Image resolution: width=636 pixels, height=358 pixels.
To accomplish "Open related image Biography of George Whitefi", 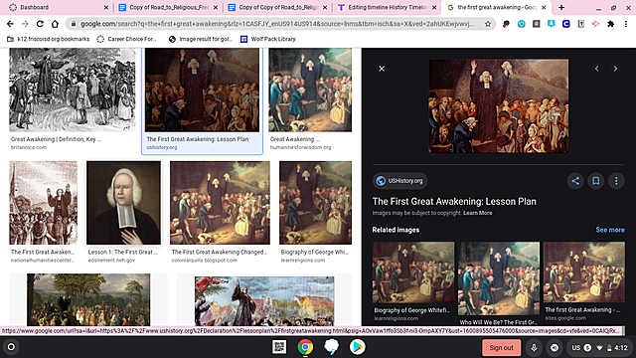I will [413, 272].
